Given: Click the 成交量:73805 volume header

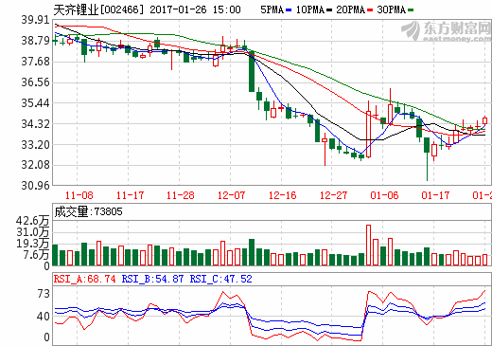Looking at the screenshot, I should 88,211.
